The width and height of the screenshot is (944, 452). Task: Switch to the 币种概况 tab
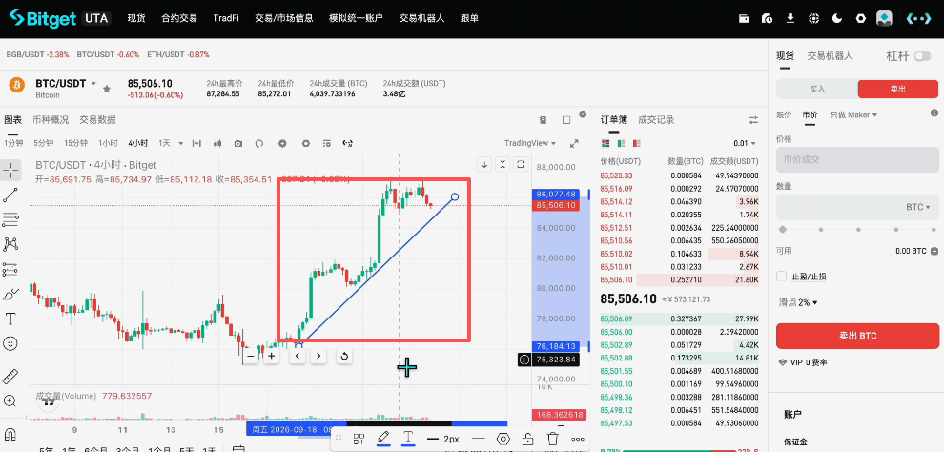tap(51, 120)
